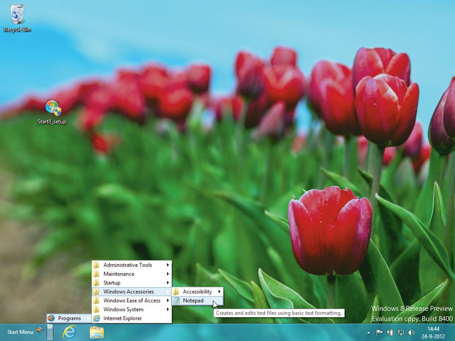Click the date 24-9-2012 in the tray
This screenshot has height=341, width=455.
pyautogui.click(x=433, y=337)
